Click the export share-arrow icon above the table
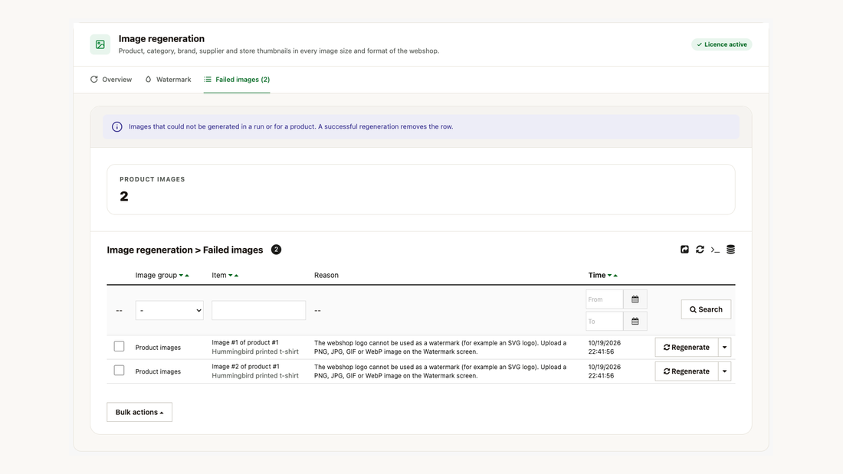The width and height of the screenshot is (843, 474). point(684,250)
